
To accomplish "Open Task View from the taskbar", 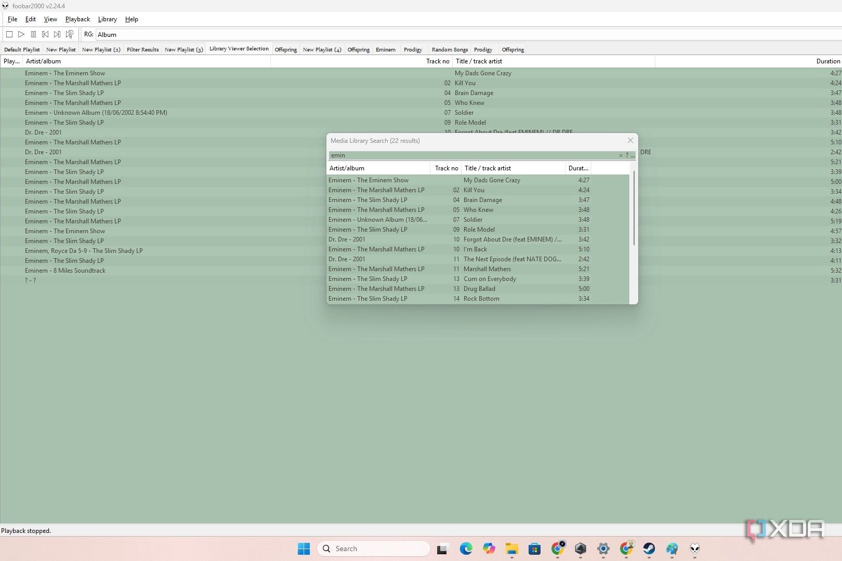I will tap(442, 549).
